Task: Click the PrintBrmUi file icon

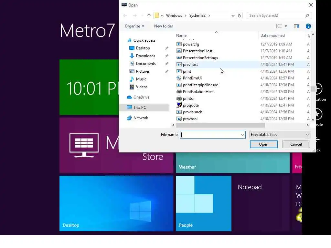Action: tap(179, 78)
